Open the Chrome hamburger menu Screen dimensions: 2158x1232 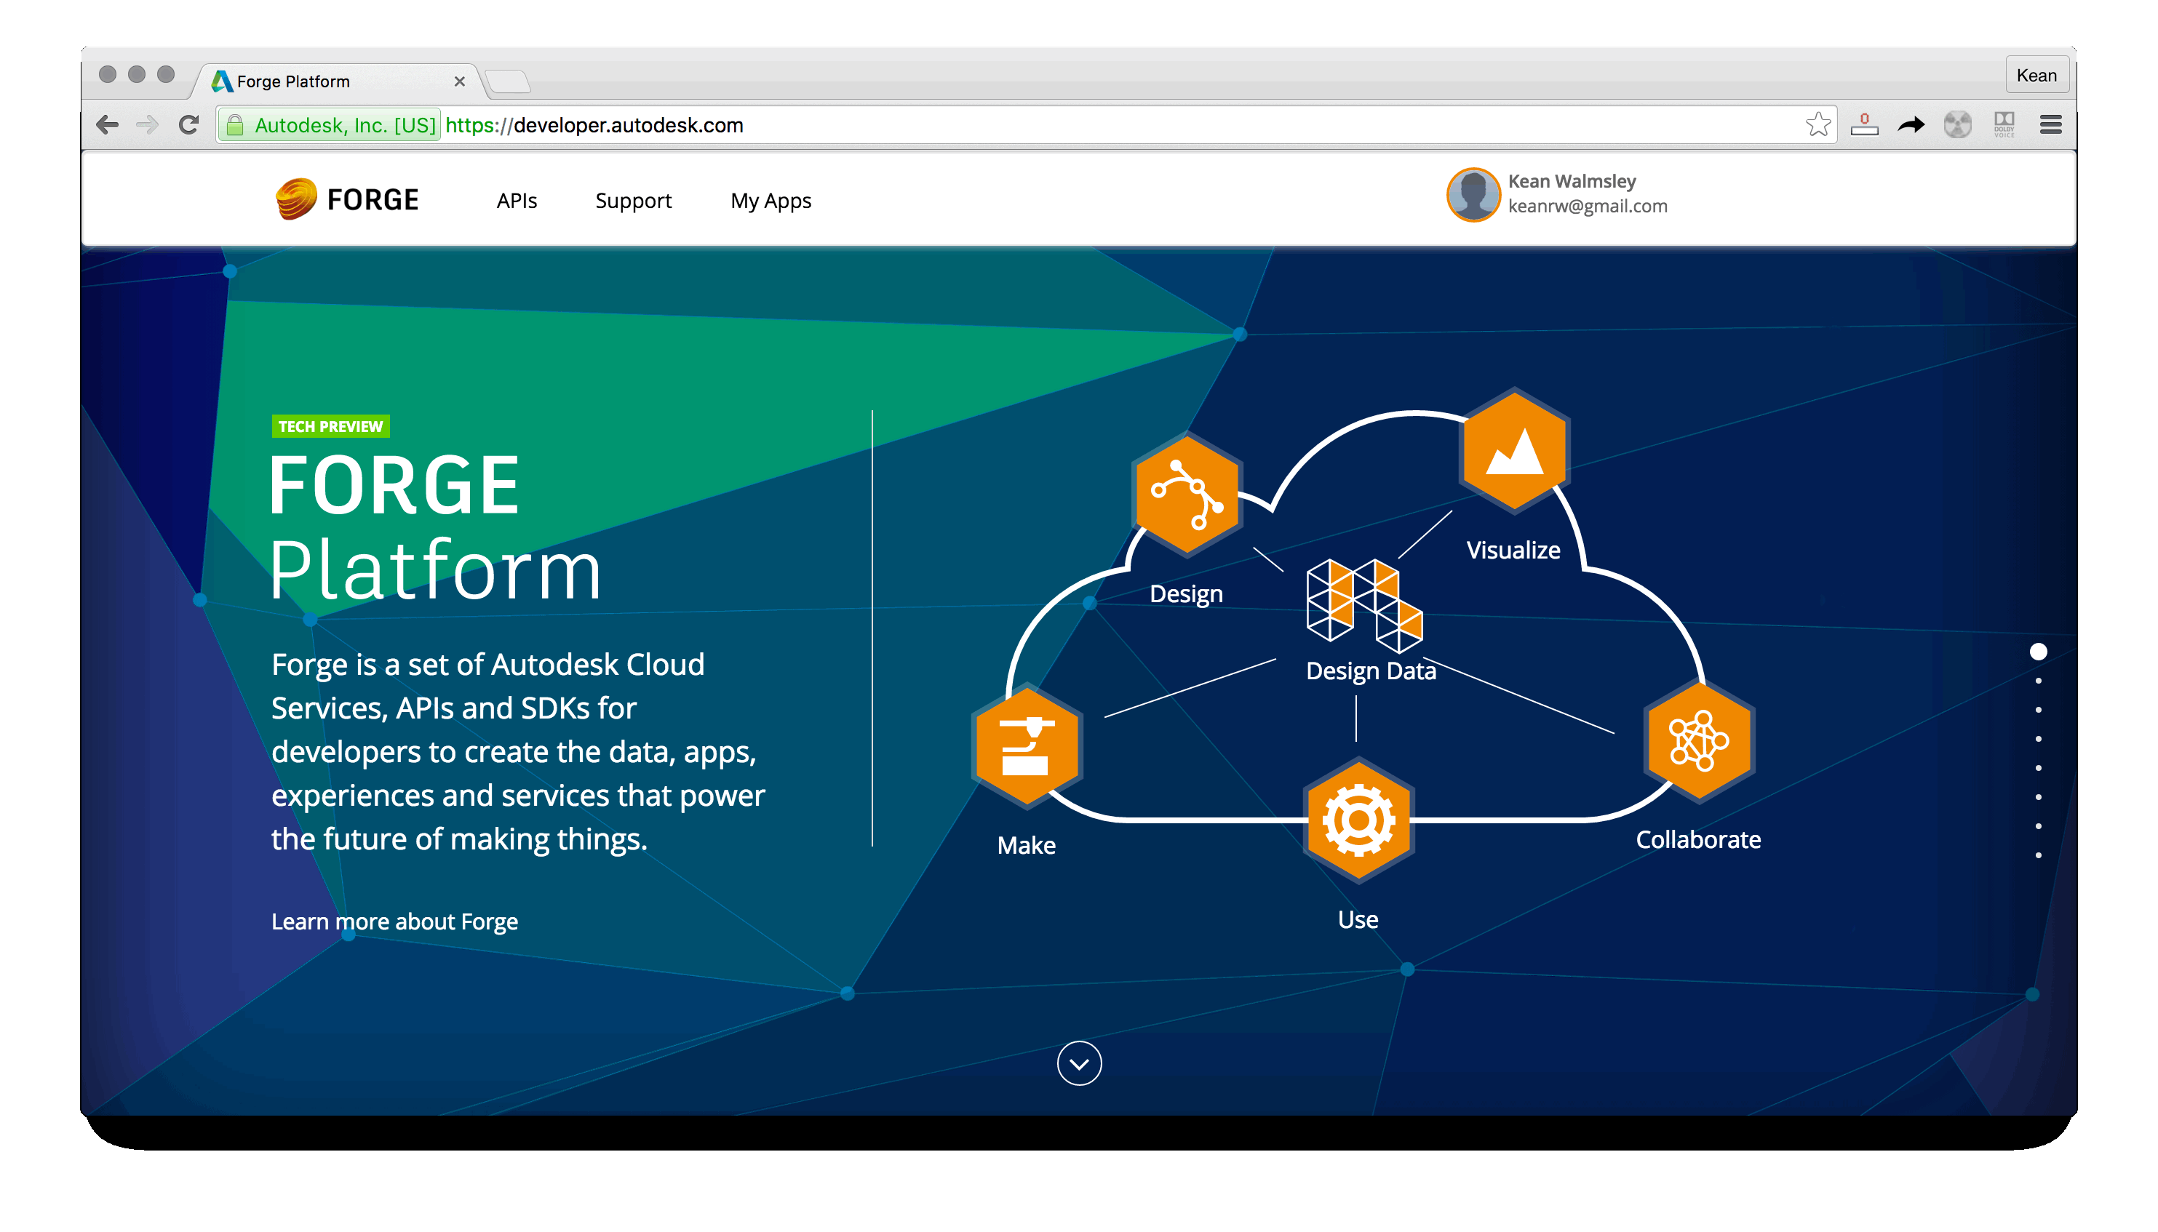point(2050,125)
